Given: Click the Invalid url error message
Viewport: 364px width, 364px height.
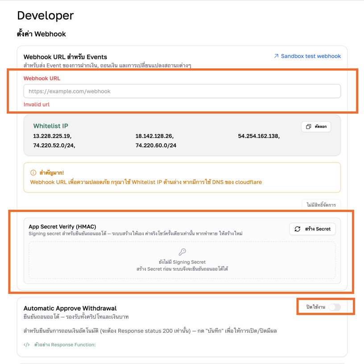Looking at the screenshot, I should (x=37, y=104).
